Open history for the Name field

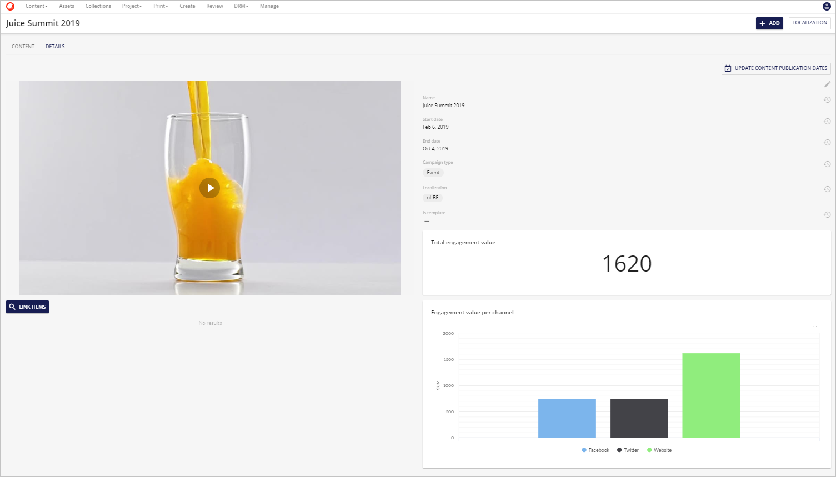(827, 100)
